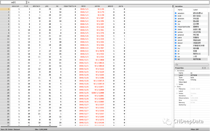Click the Type property value byte
210x131 pixels.
click(192, 77)
